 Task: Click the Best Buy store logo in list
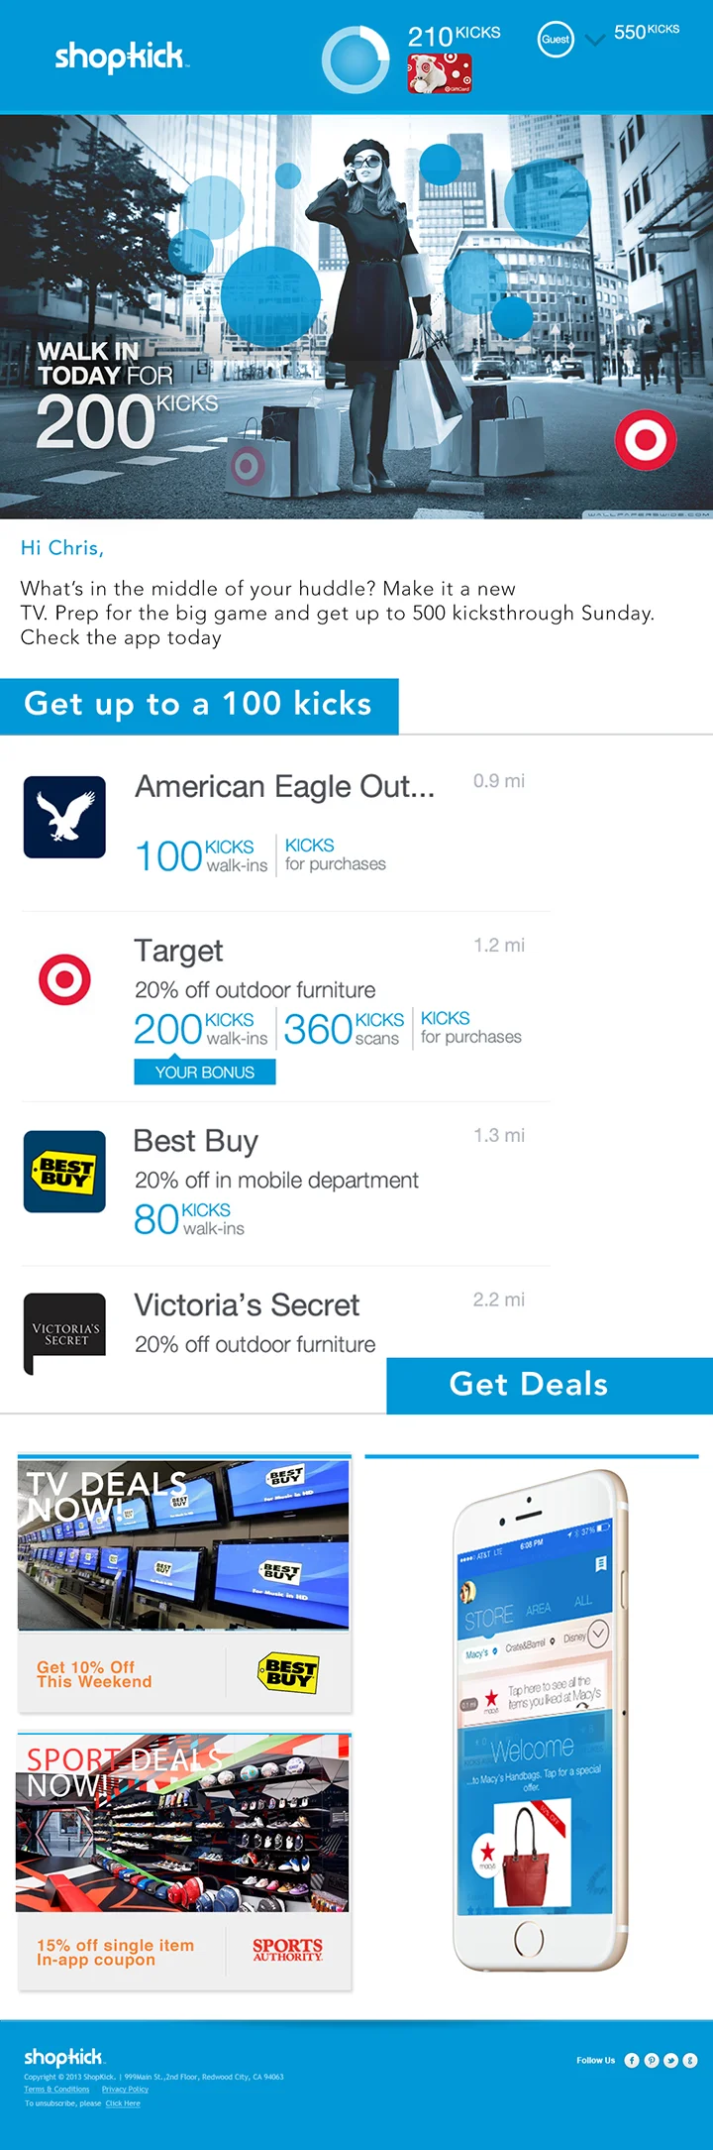pyautogui.click(x=64, y=1172)
